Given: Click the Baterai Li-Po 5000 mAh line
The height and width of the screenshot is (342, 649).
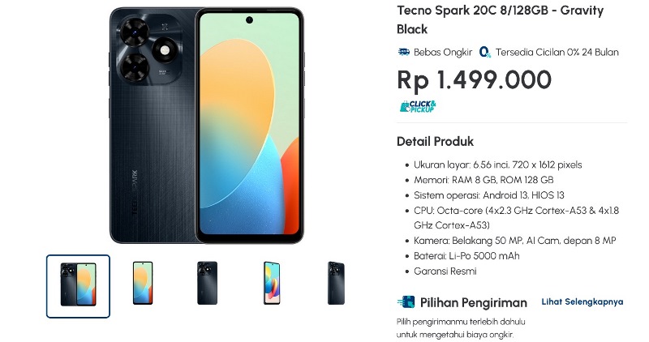Looking at the screenshot, I should point(466,256).
